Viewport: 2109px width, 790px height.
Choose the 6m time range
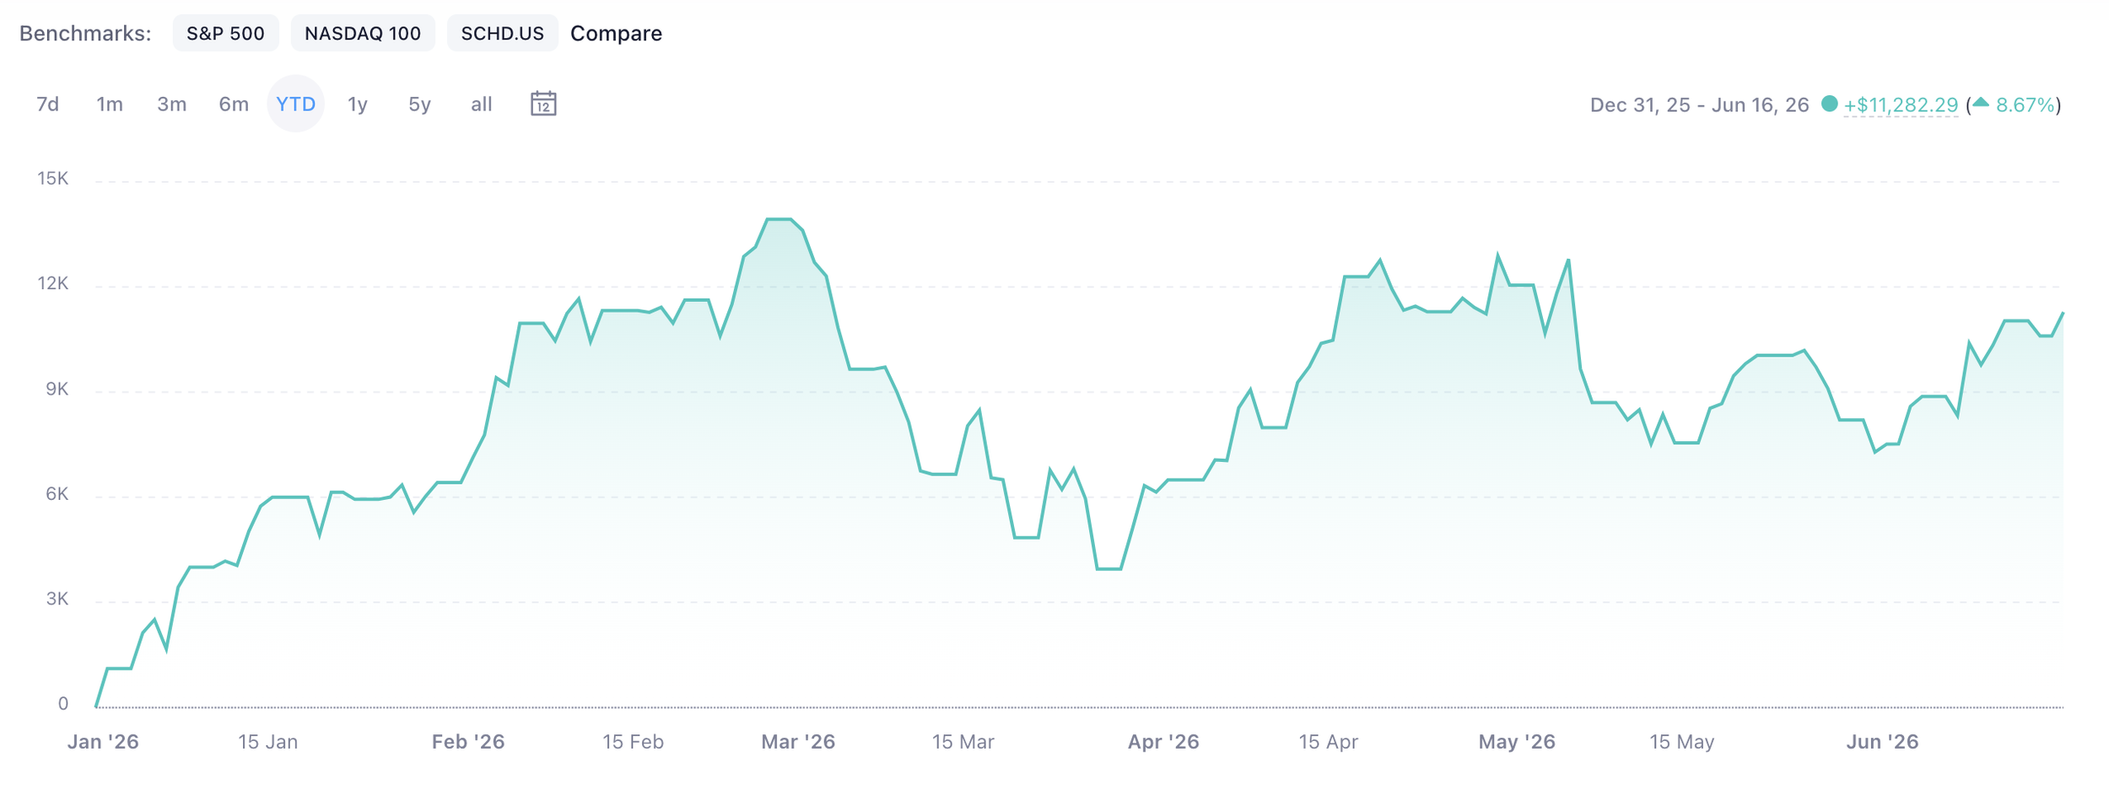tap(234, 104)
